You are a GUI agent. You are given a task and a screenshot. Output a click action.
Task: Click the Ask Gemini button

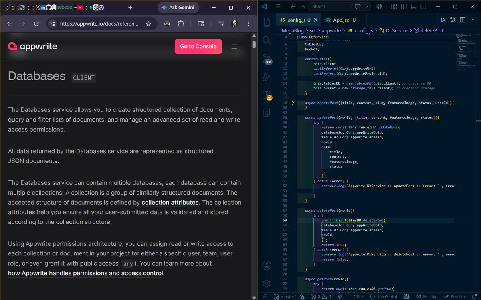pos(178,8)
